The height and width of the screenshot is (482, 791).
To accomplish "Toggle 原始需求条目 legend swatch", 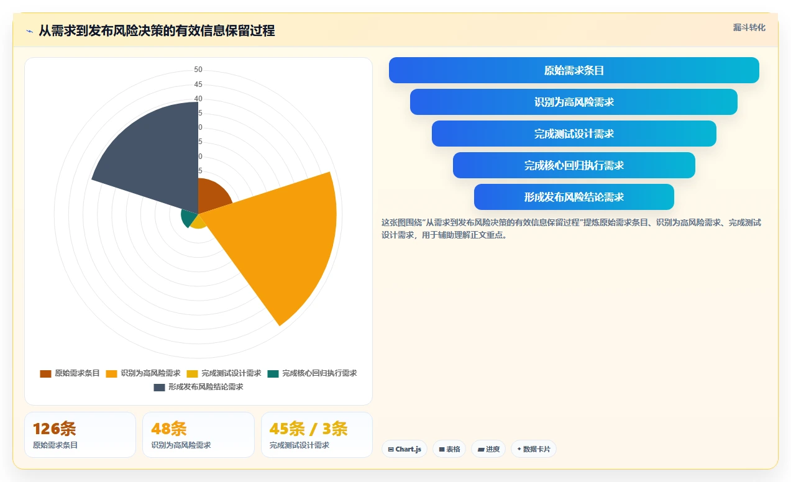I will (x=45, y=374).
